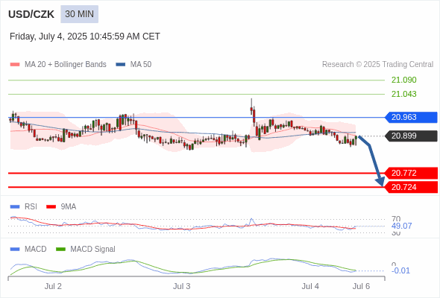
Task: Click the 21.090 resistance level label
Action: 403,80
